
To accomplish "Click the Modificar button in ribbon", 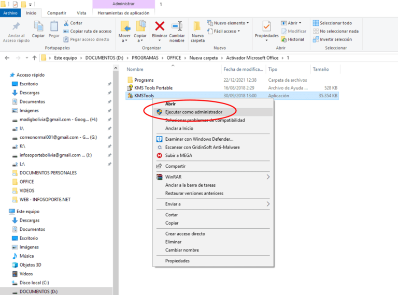I will point(294,31).
